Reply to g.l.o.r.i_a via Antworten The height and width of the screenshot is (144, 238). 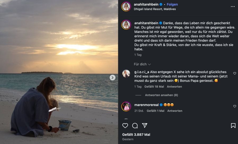click(174, 87)
